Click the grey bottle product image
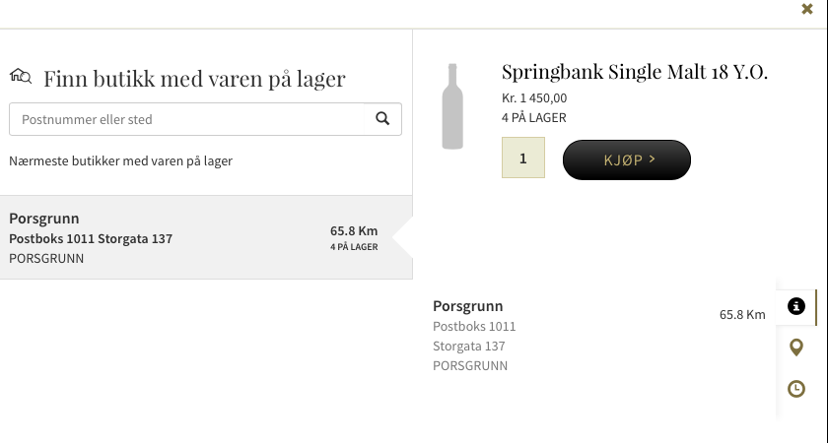828x443 pixels. point(452,106)
